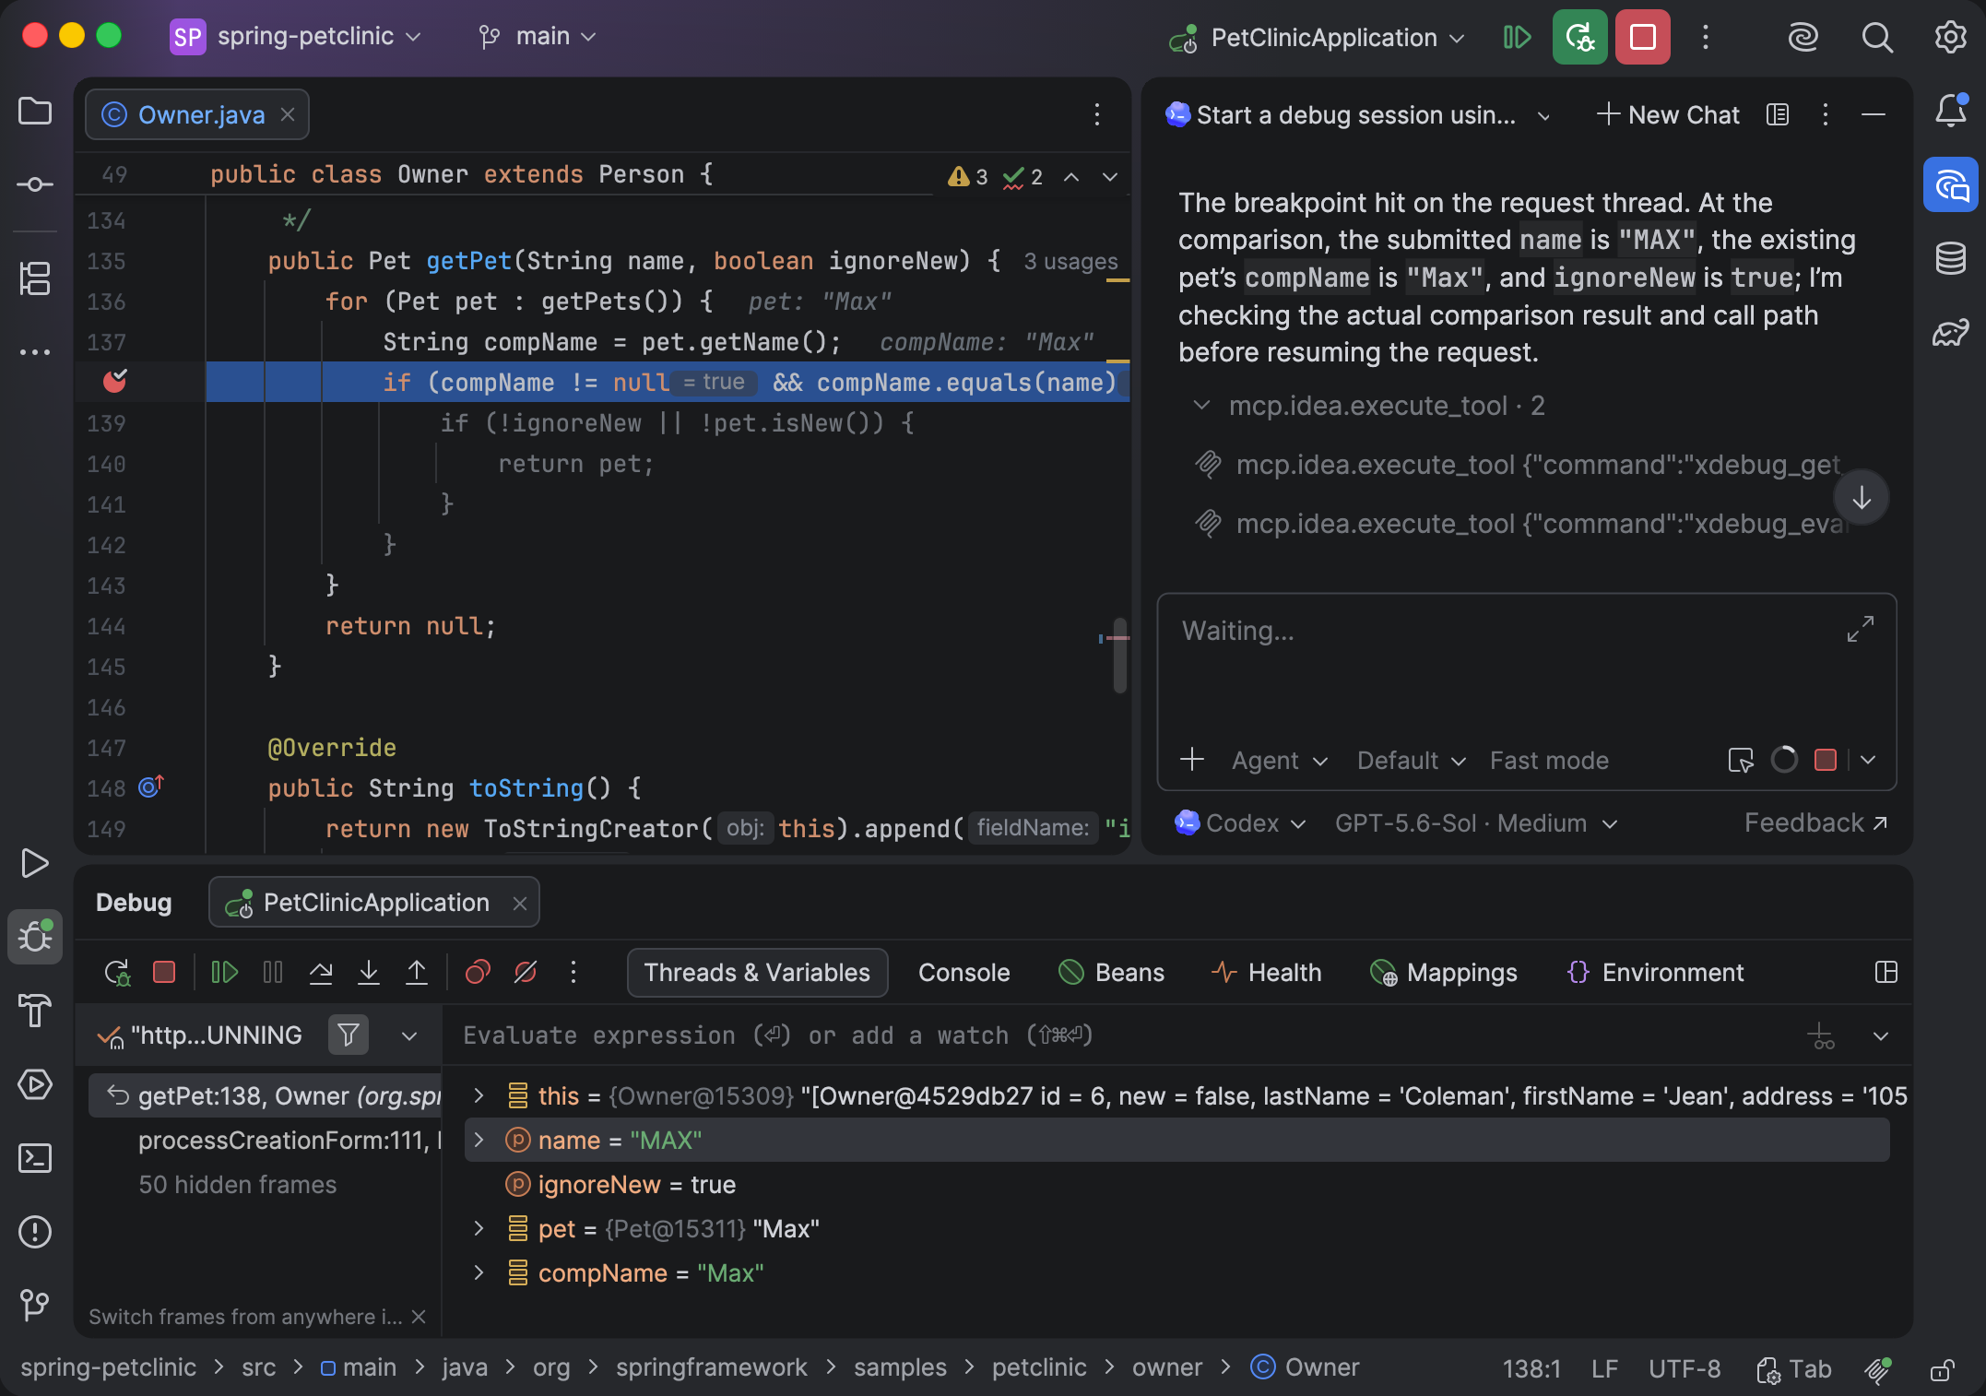Open the Notifications bell icon
Viewport: 1986px width, 1396px height.
pyautogui.click(x=1950, y=112)
